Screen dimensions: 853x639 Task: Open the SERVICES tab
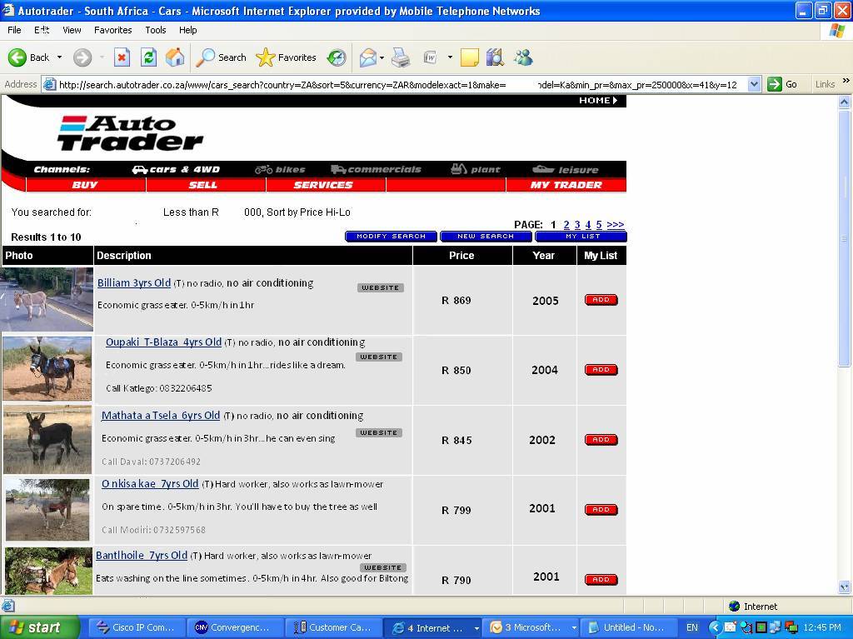point(324,184)
